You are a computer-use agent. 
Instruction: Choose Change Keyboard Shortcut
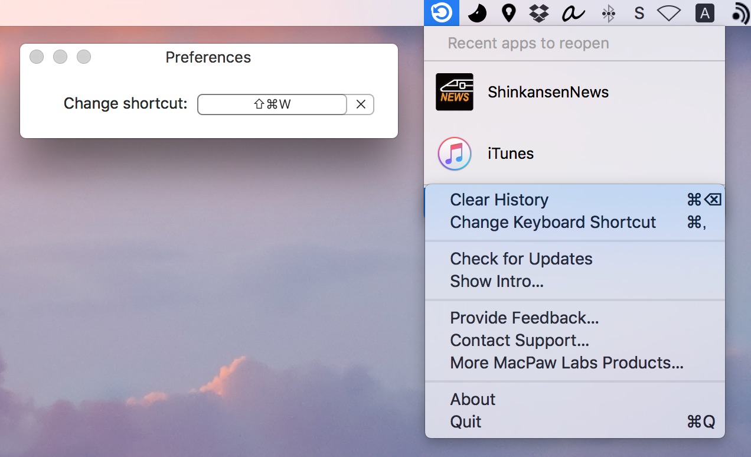(x=574, y=222)
